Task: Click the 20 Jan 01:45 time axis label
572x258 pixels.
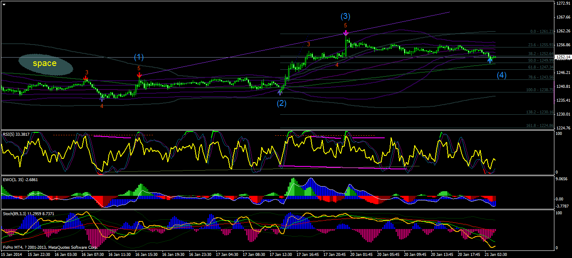Action: pos(362,255)
